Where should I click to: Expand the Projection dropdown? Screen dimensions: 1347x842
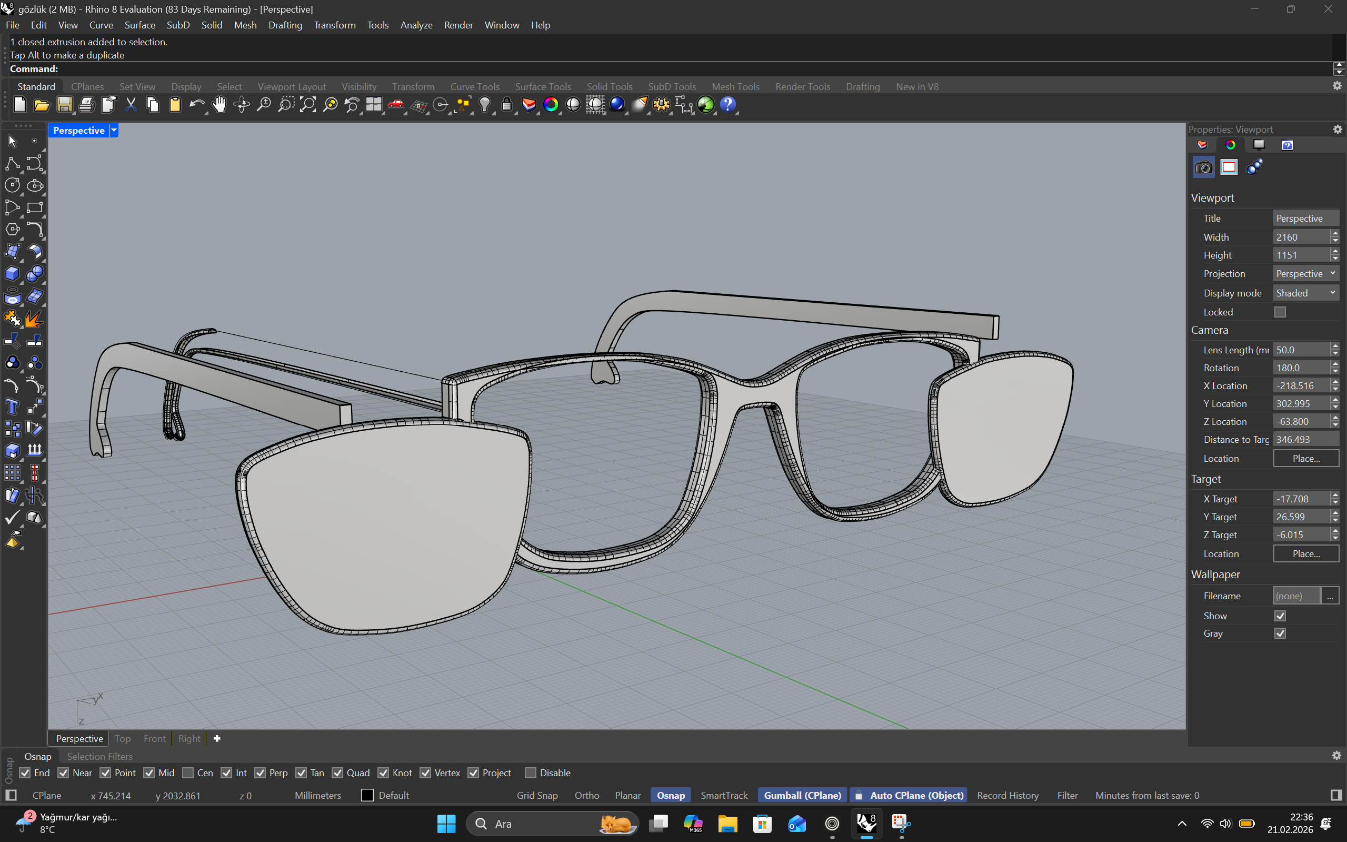coord(1305,274)
